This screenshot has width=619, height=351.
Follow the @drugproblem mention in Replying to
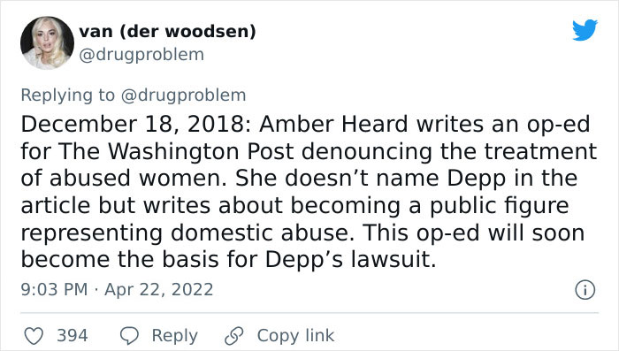point(183,95)
